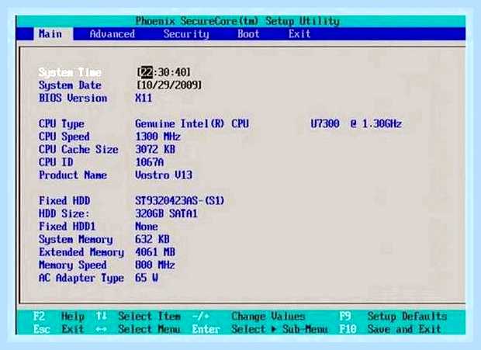481x350 pixels.
Task: Click the Main tab
Action: (50, 33)
